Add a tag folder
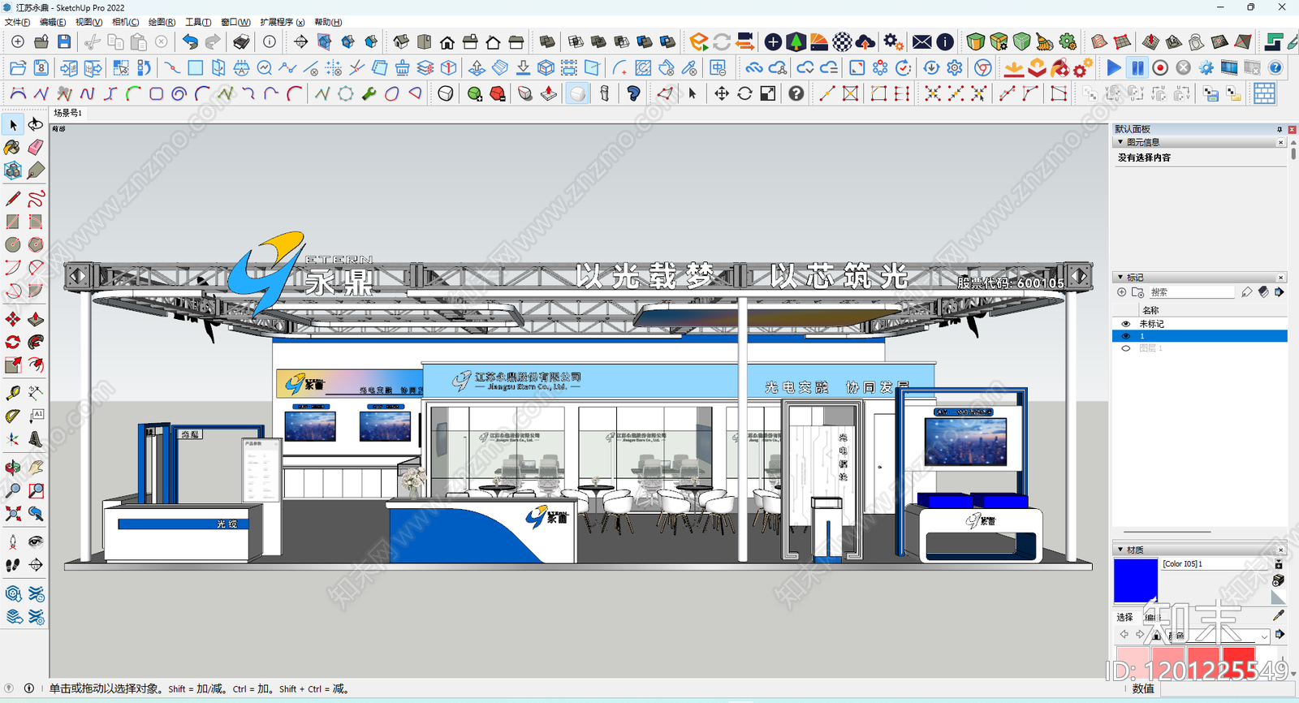Viewport: 1299px width, 703px height. [x=1137, y=292]
